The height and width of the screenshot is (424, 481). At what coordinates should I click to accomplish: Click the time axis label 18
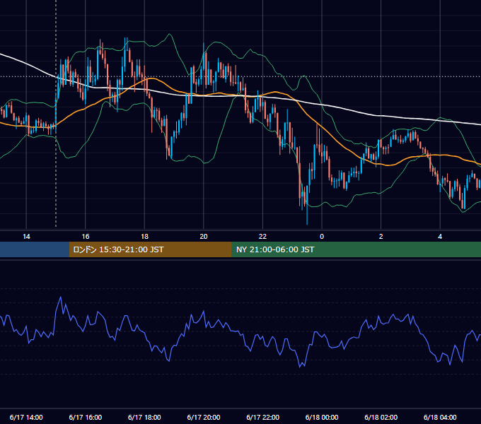(144, 237)
